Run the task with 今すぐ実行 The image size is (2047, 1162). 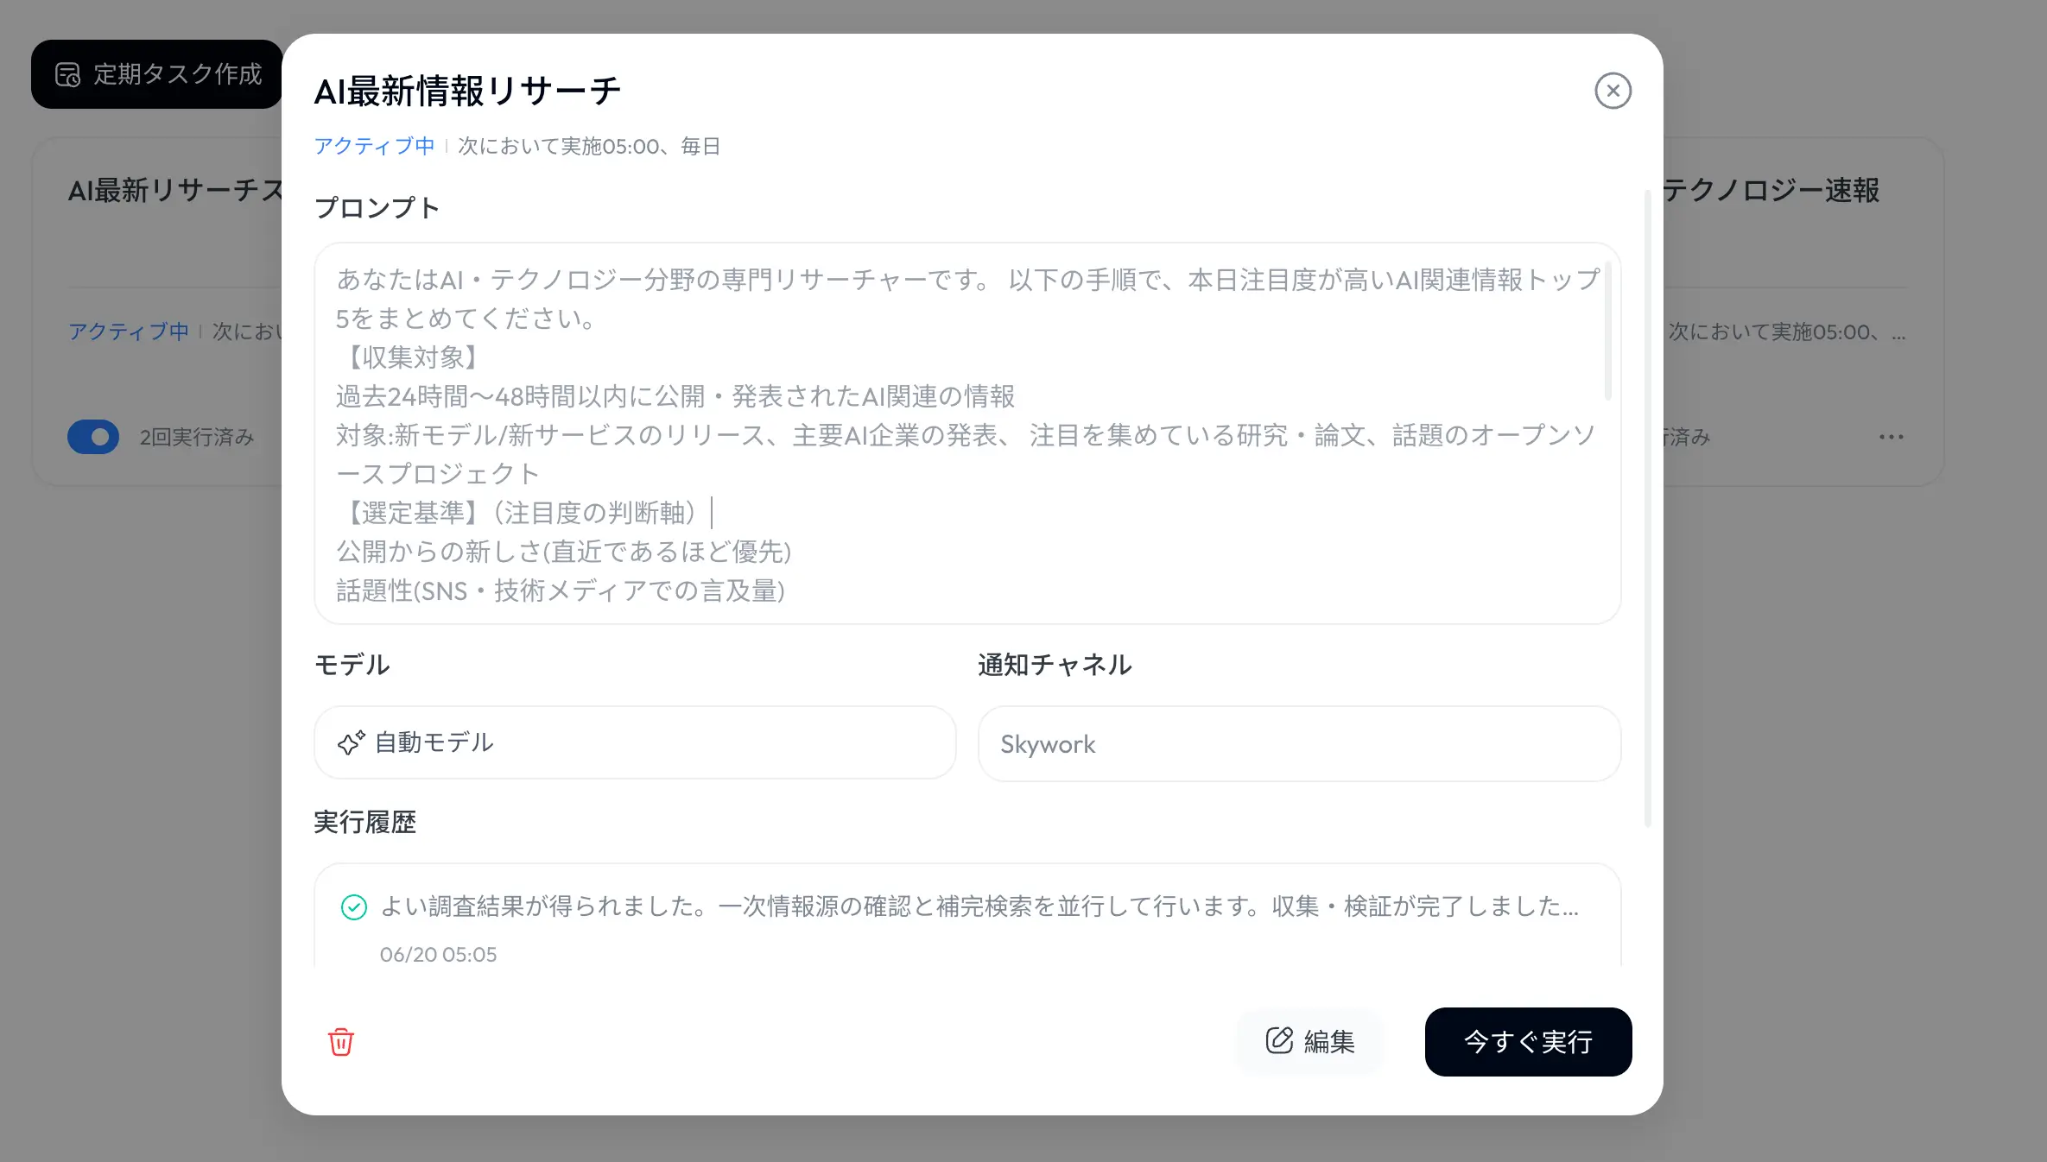(1528, 1042)
